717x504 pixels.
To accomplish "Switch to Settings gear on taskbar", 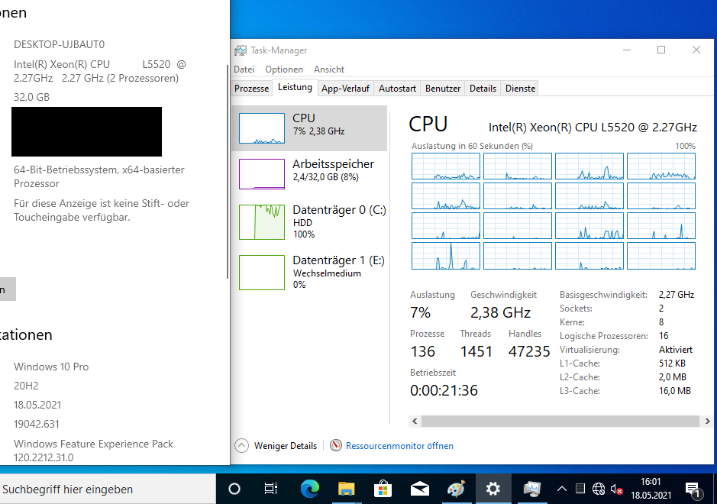I will click(493, 489).
